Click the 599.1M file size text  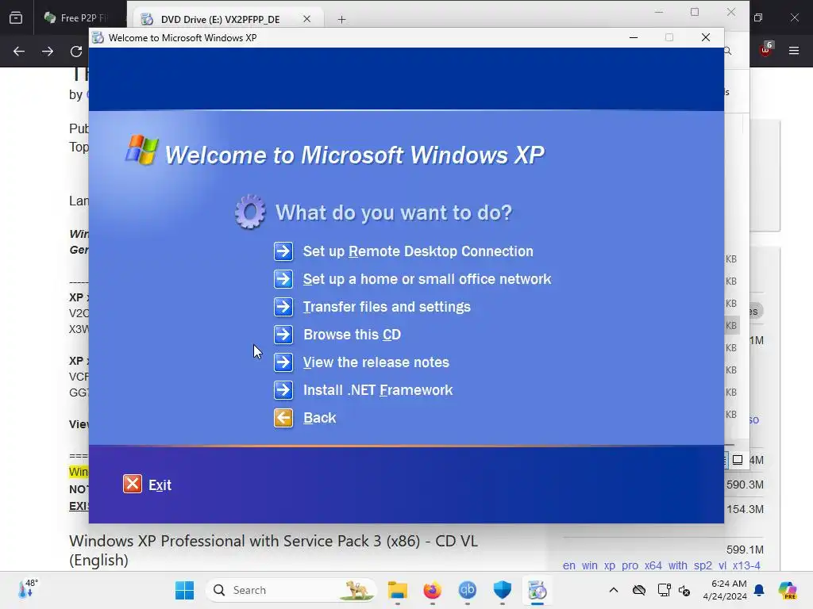[x=745, y=550]
